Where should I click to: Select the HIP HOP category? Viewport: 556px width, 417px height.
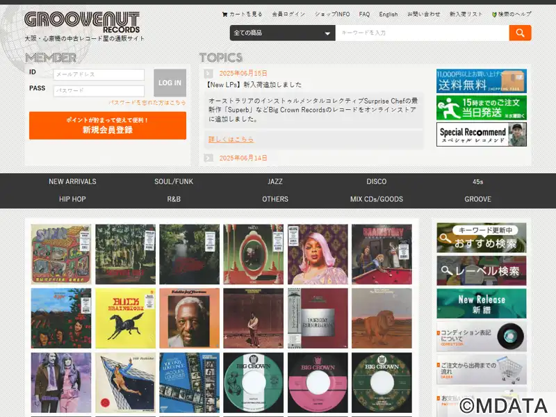tap(72, 199)
